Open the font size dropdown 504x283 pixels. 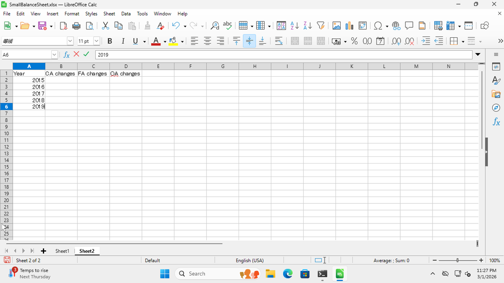(97, 41)
